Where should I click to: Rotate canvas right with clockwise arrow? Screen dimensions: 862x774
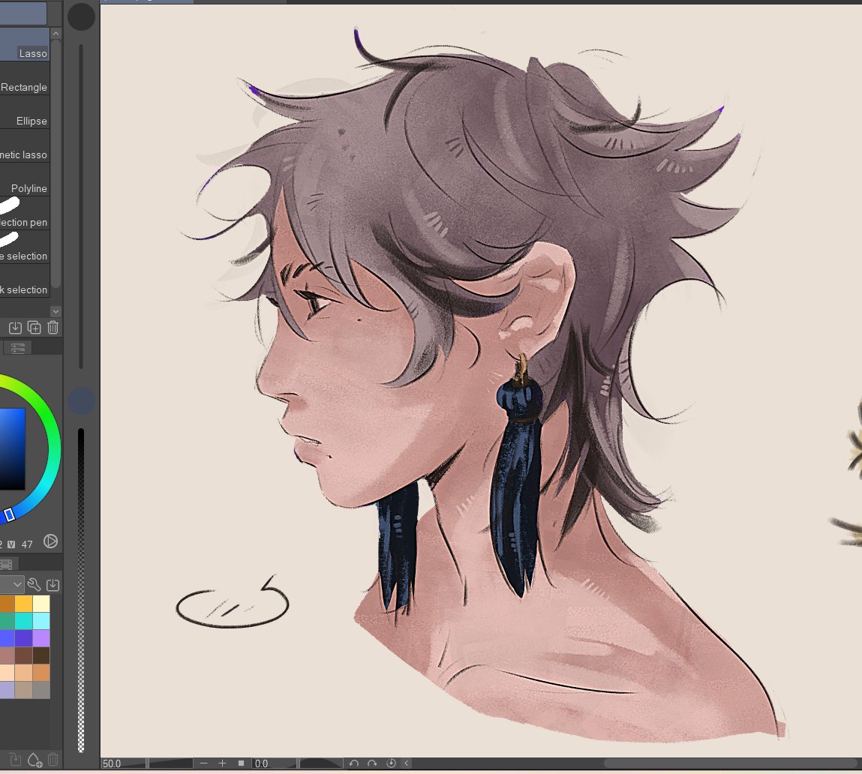click(372, 763)
